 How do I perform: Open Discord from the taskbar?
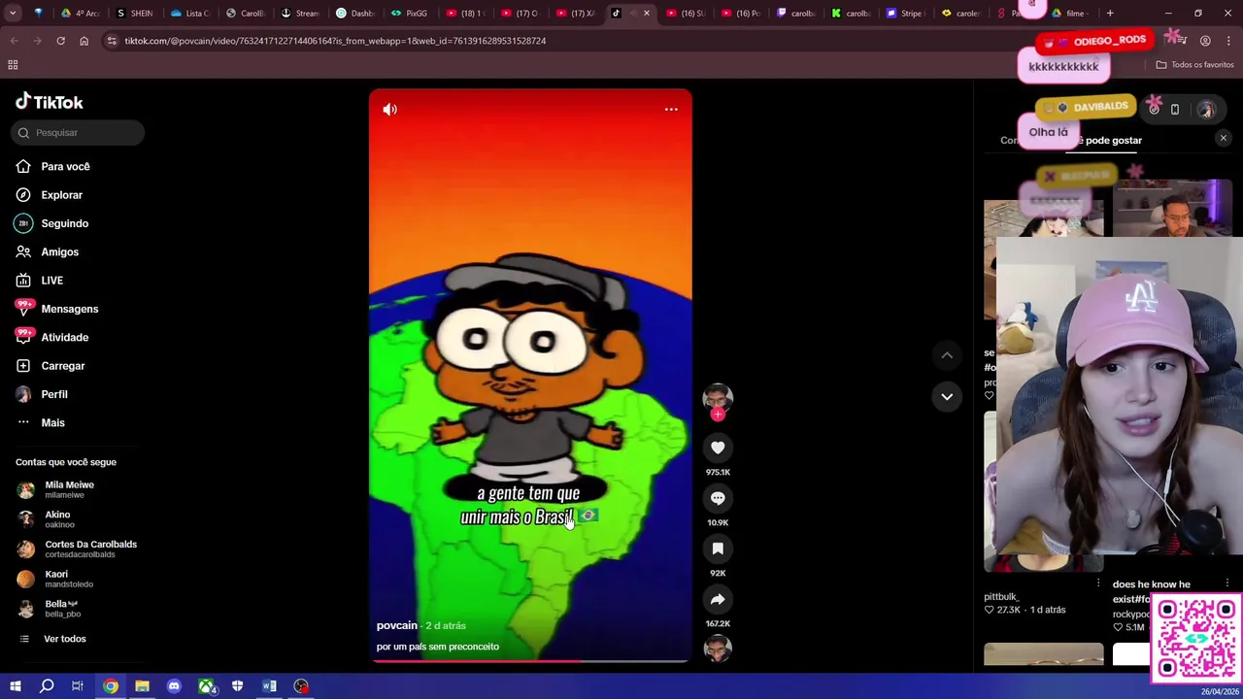[x=174, y=686]
